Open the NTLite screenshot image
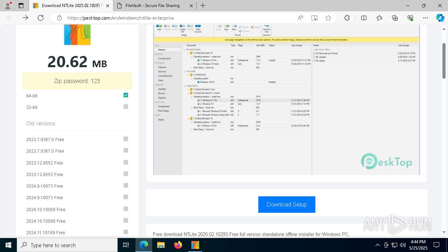This screenshot has width=448, height=252. point(286,100)
